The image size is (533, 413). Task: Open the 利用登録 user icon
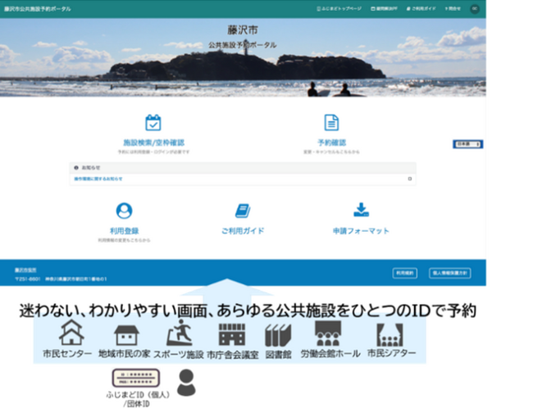tap(124, 211)
